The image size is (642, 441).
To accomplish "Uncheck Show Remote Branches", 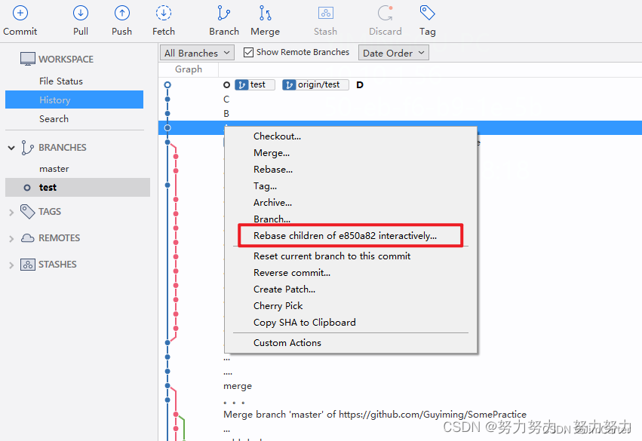I will pos(247,52).
